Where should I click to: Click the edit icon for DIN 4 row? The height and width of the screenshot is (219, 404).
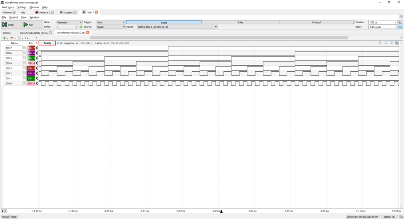tap(24, 63)
